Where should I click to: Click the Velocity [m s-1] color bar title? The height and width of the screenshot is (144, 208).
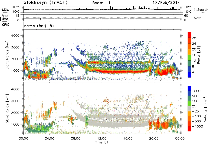[x=205, y=108]
